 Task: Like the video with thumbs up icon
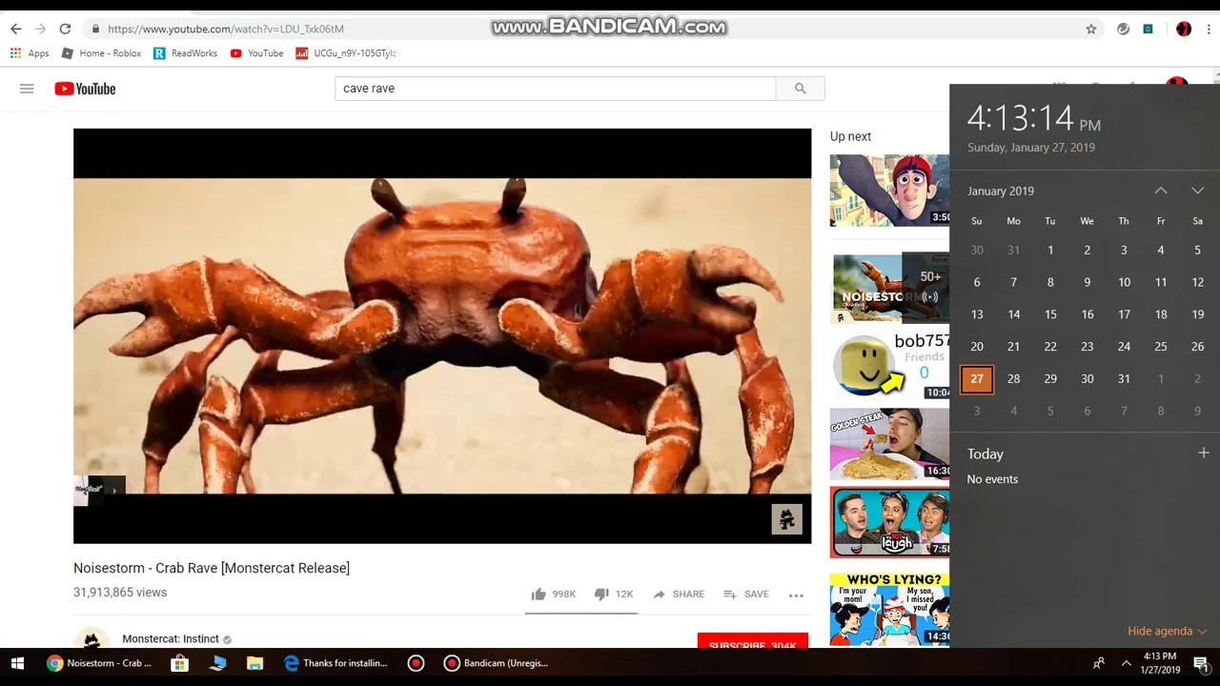[539, 595]
